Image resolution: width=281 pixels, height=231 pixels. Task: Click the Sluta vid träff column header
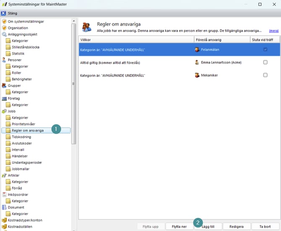[265, 40]
